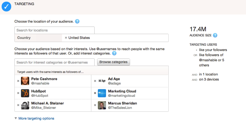Image resolution: width=246 pixels, height=121 pixels.
Task: Click 'on 3 devices' summary text
Action: coord(209,79)
